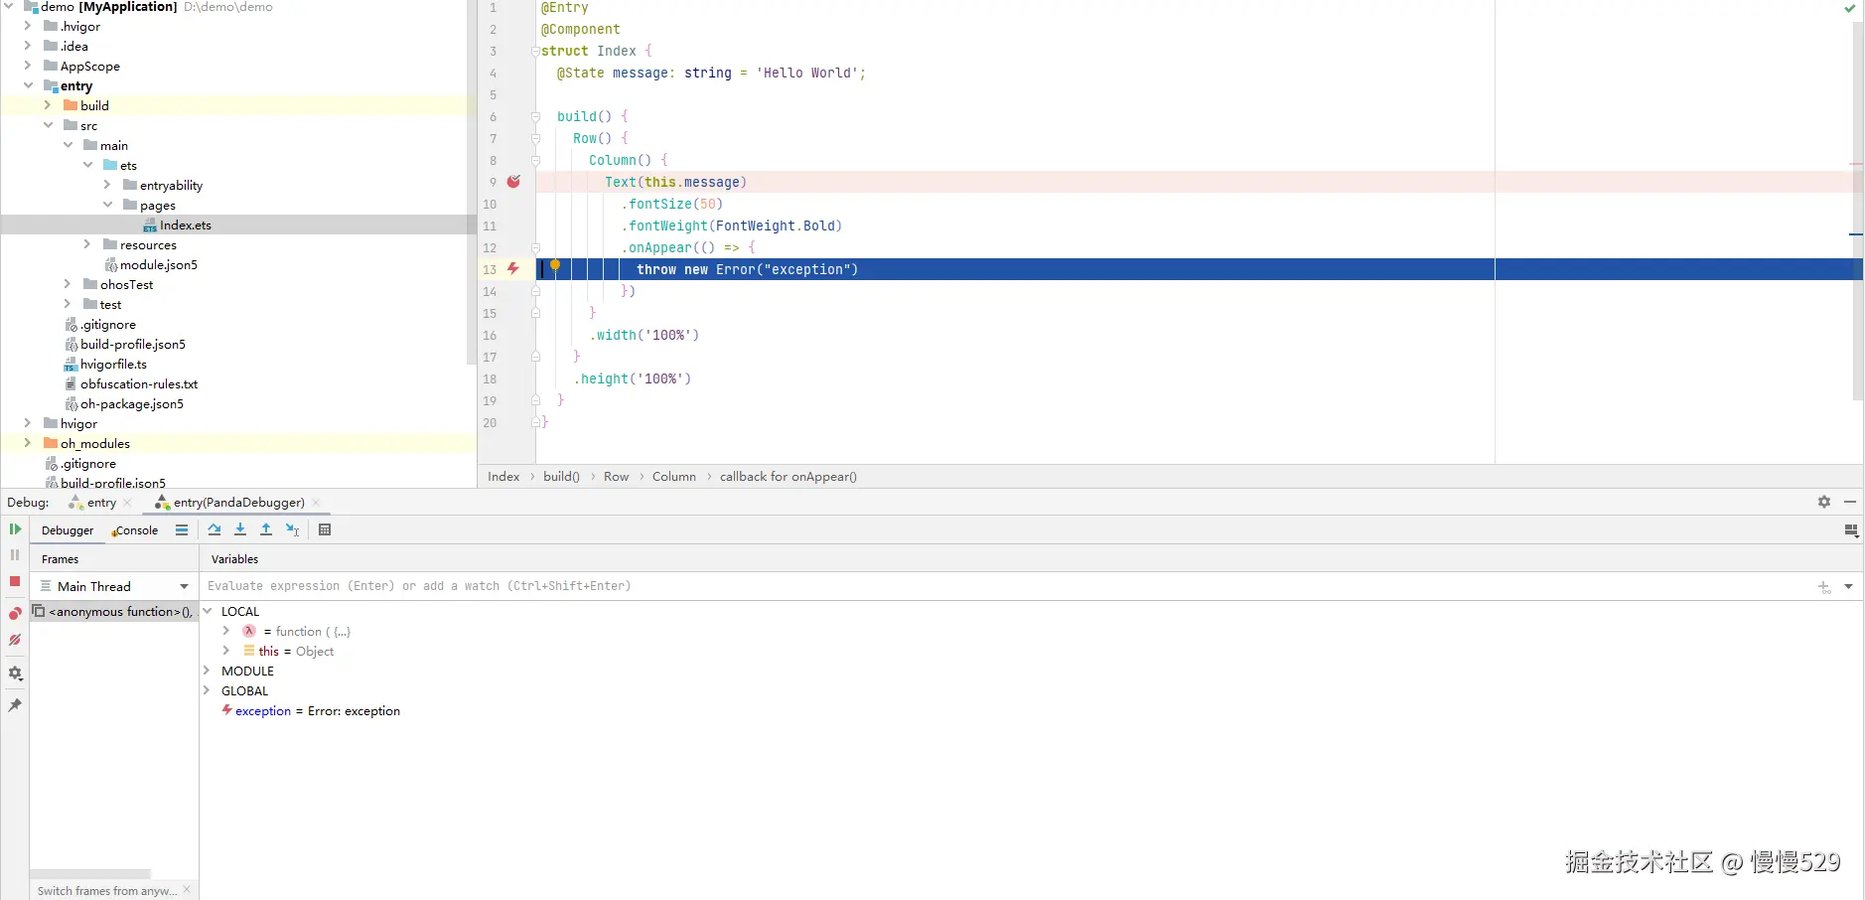Click the Row breadcrumb
Screen dimensions: 1865x900
(616, 477)
